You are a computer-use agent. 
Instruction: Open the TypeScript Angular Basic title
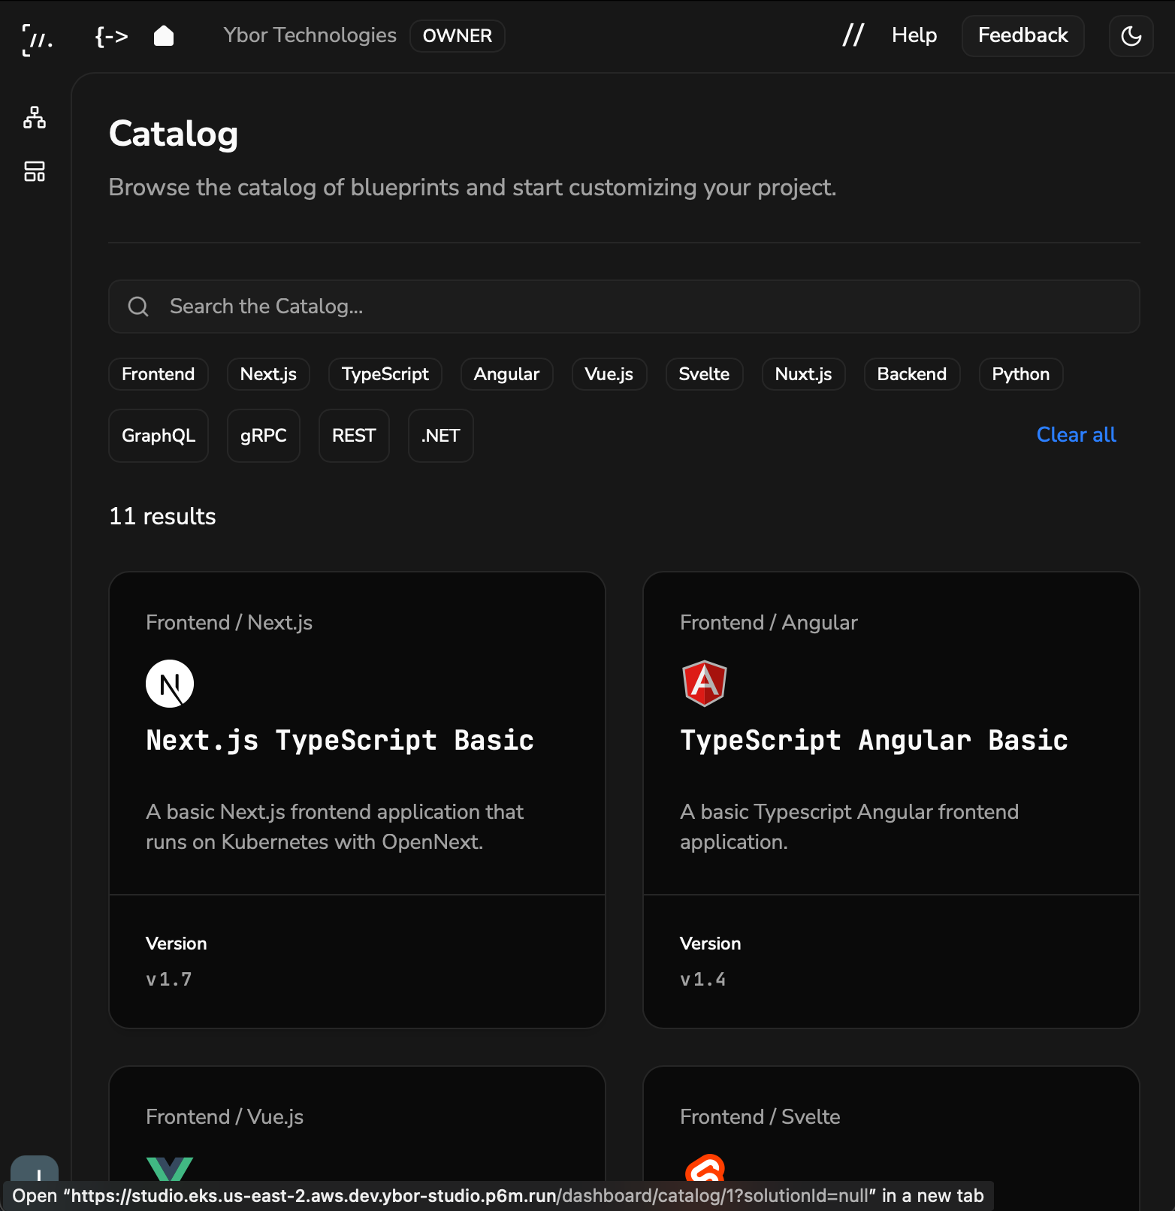874,740
